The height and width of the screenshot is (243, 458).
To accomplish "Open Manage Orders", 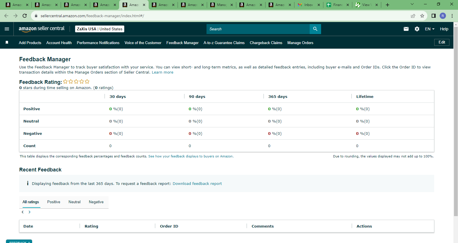I will tap(300, 43).
